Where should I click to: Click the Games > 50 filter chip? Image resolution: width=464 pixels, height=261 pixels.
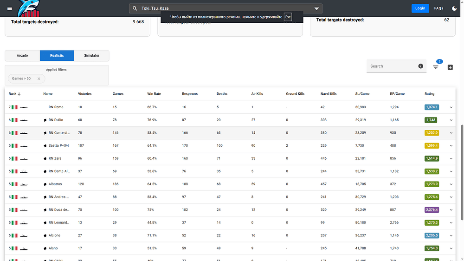pos(26,78)
